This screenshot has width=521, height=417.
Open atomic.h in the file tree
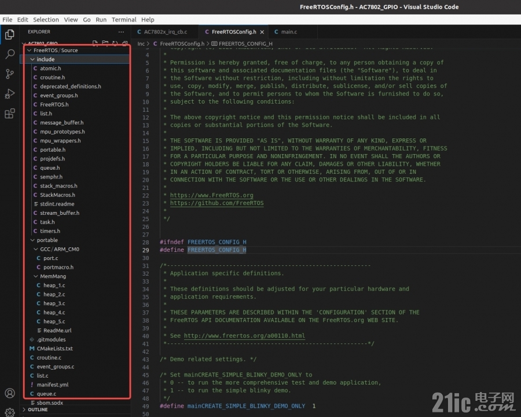[50, 68]
